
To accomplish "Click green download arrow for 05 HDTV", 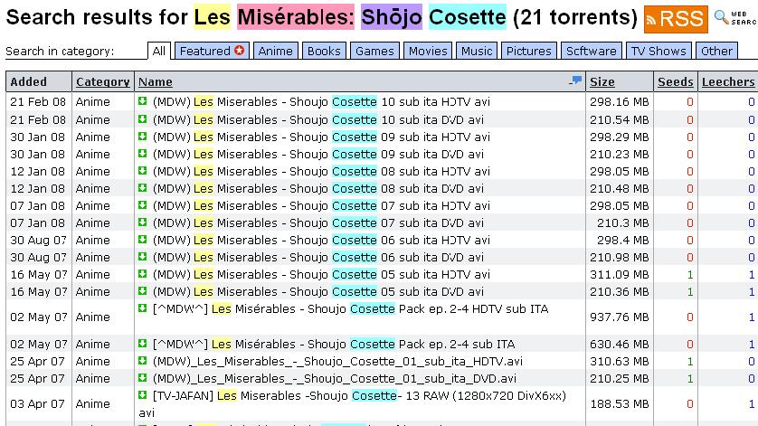I will tap(142, 273).
